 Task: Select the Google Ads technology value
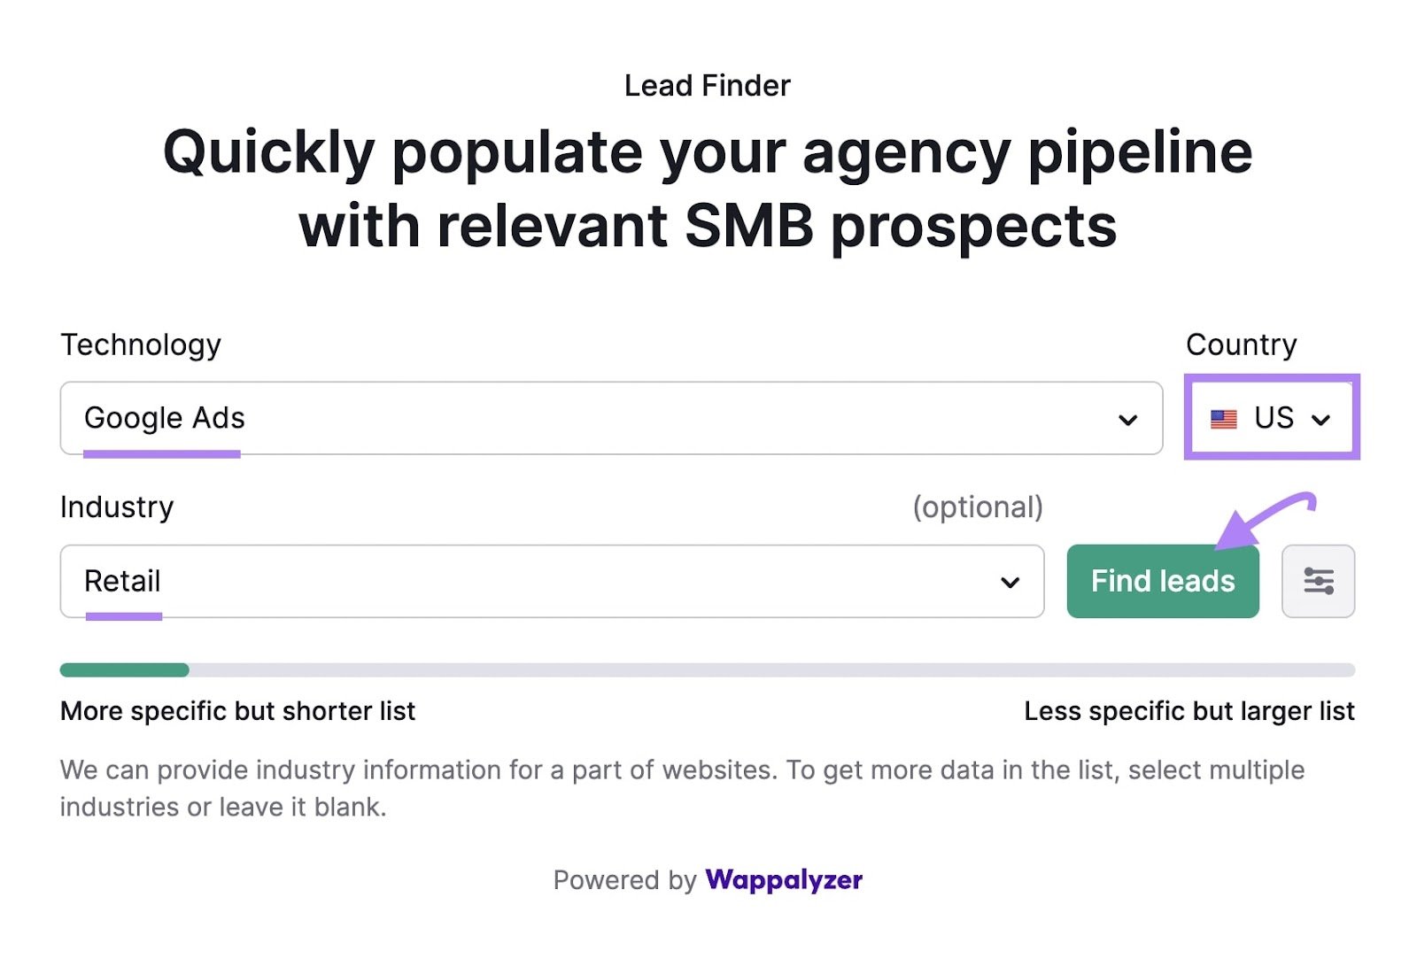165,418
